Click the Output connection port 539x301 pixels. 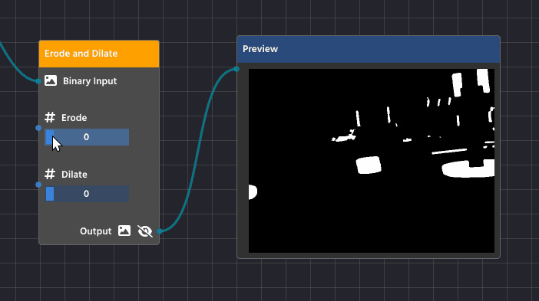point(160,231)
